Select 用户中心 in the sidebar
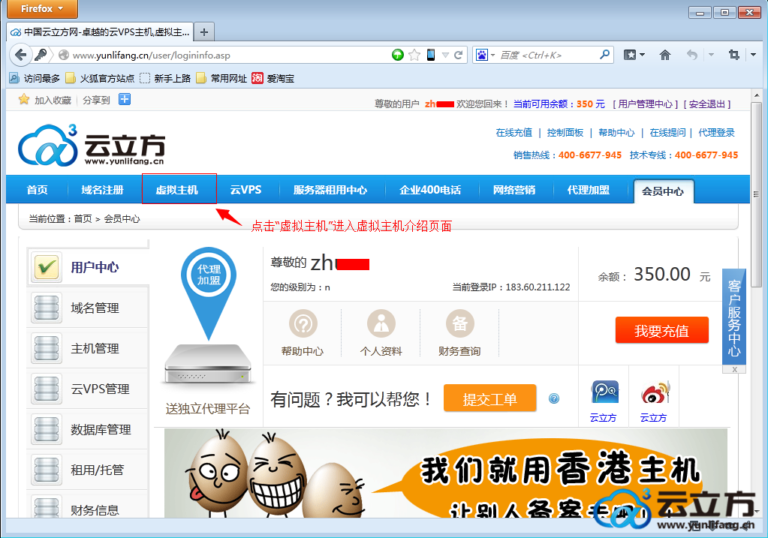Screen dimensions: 768x538 tap(88, 267)
